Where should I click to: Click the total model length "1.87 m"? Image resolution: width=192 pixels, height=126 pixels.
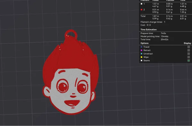tap(156, 16)
